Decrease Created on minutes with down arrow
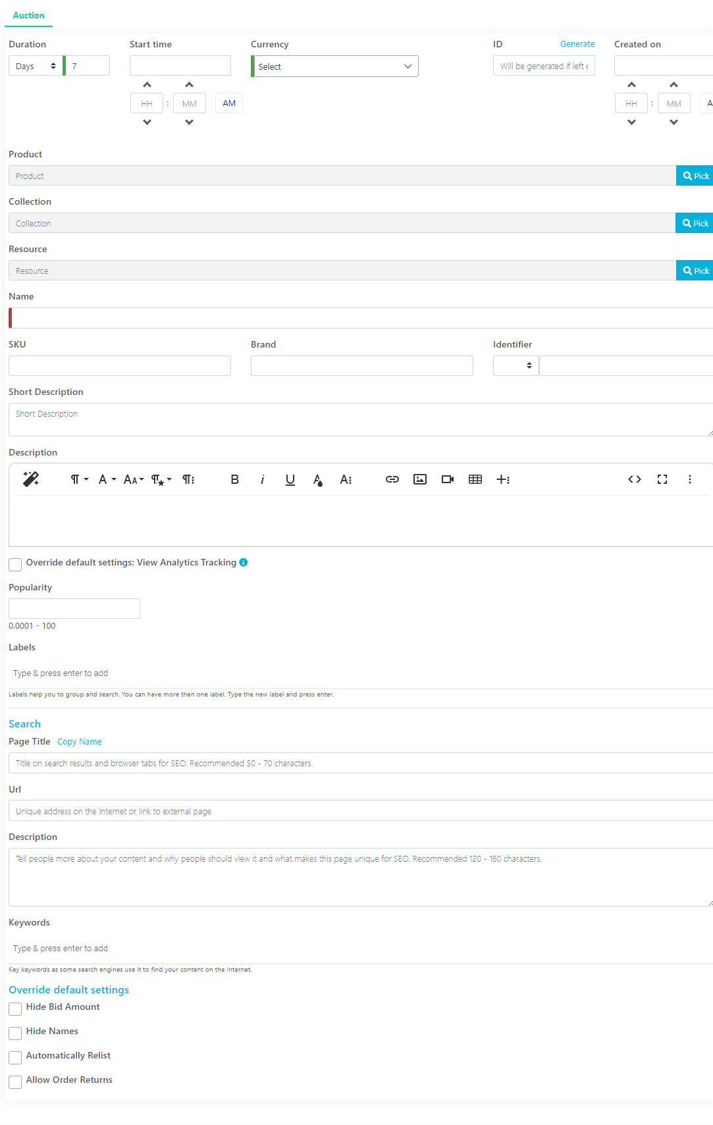This screenshot has width=713, height=1125. [x=673, y=122]
